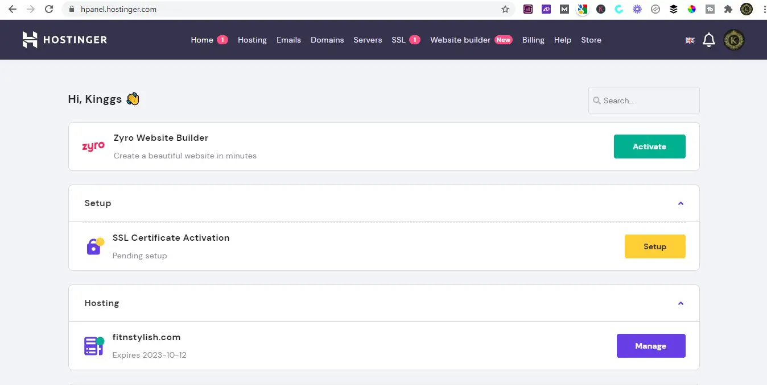
Task: Click the purple AD extension icon
Action: [546, 9]
